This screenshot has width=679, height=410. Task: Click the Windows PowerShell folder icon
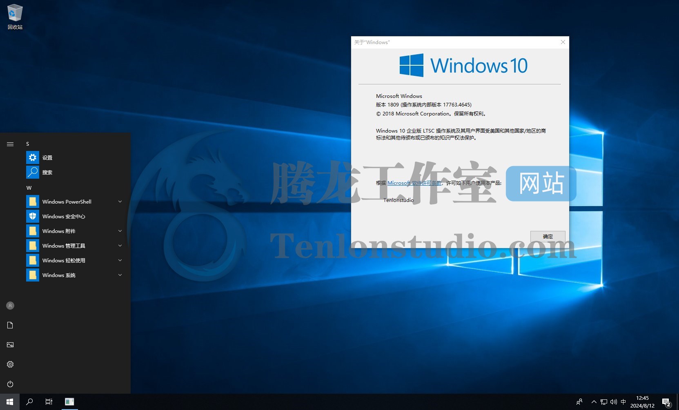click(x=33, y=202)
